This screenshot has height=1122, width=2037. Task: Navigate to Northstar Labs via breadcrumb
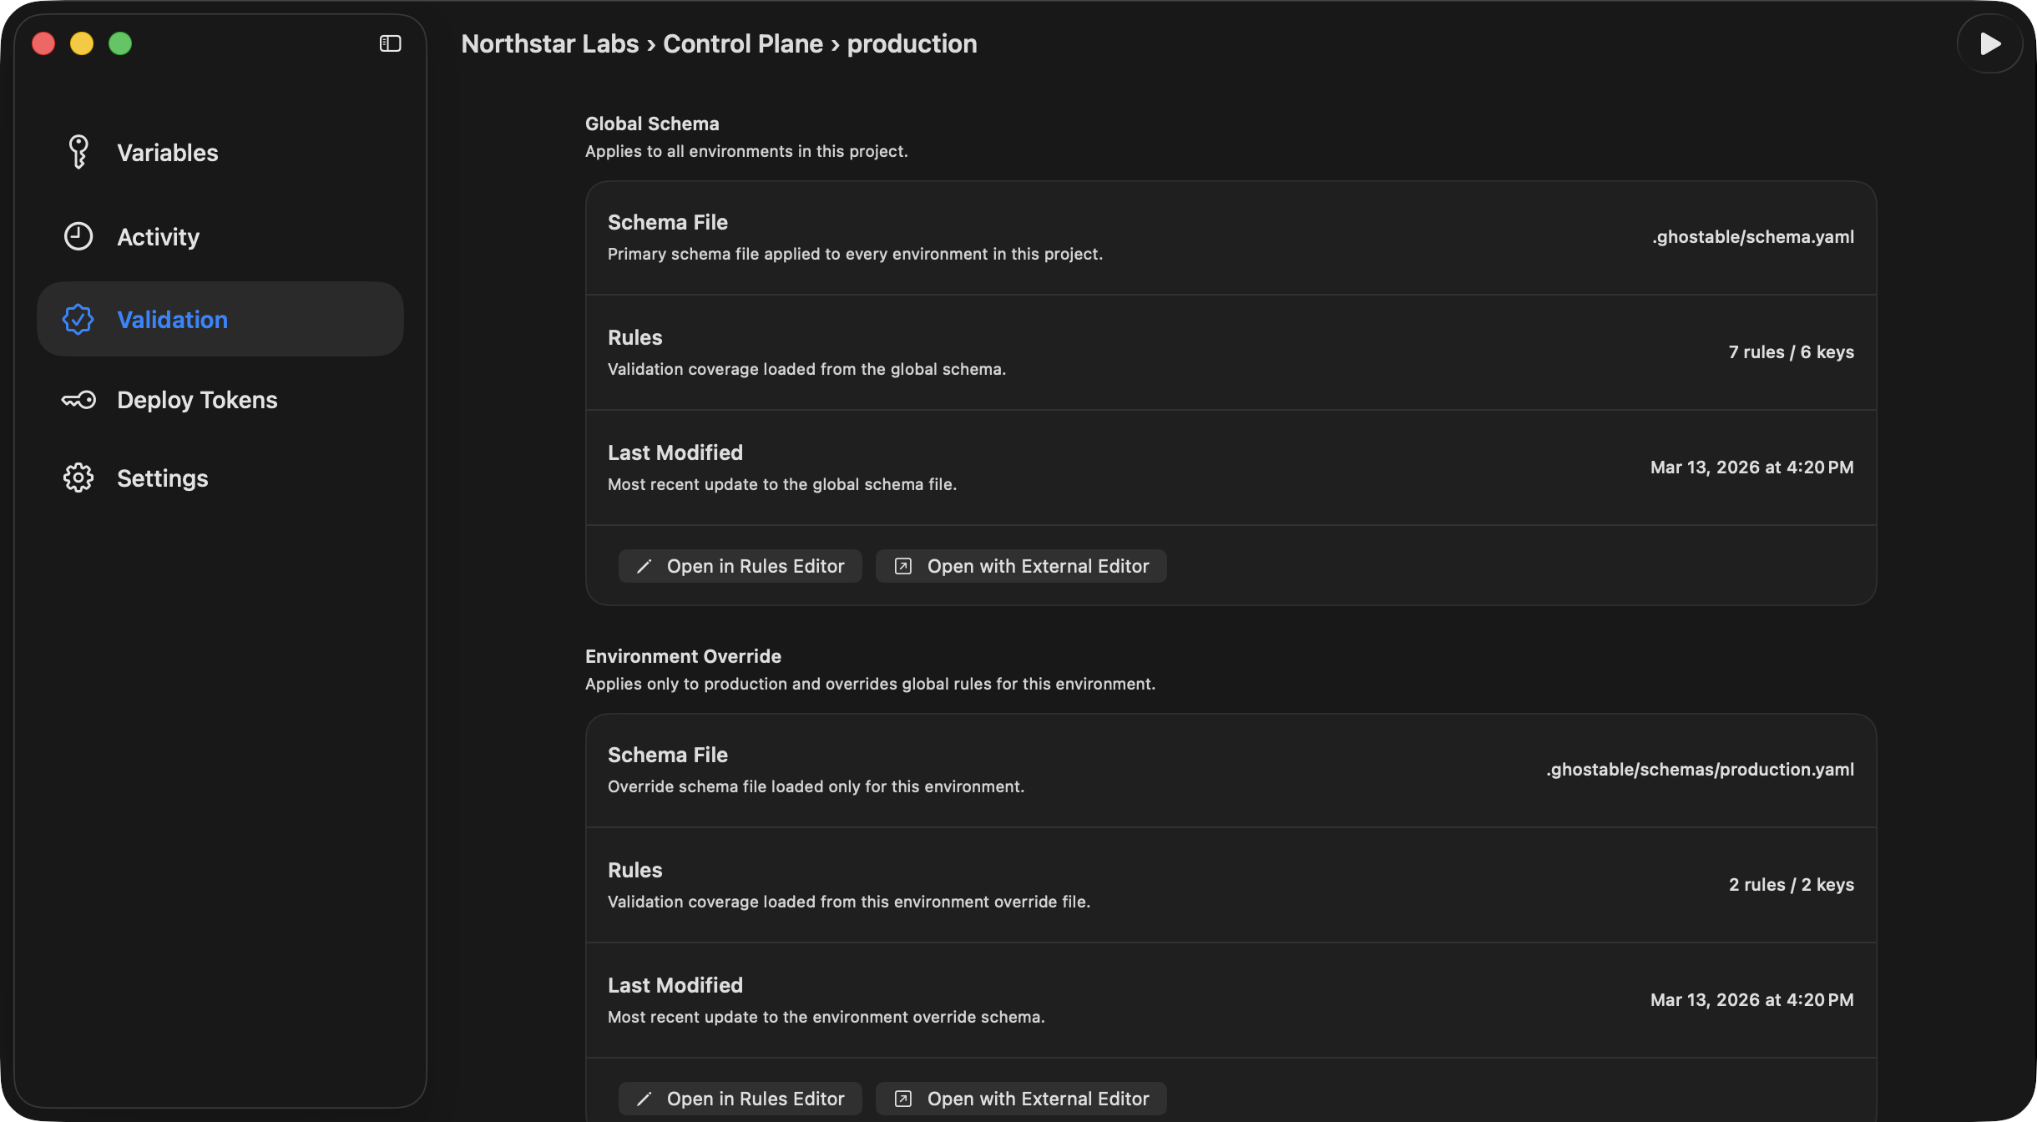[x=549, y=43]
